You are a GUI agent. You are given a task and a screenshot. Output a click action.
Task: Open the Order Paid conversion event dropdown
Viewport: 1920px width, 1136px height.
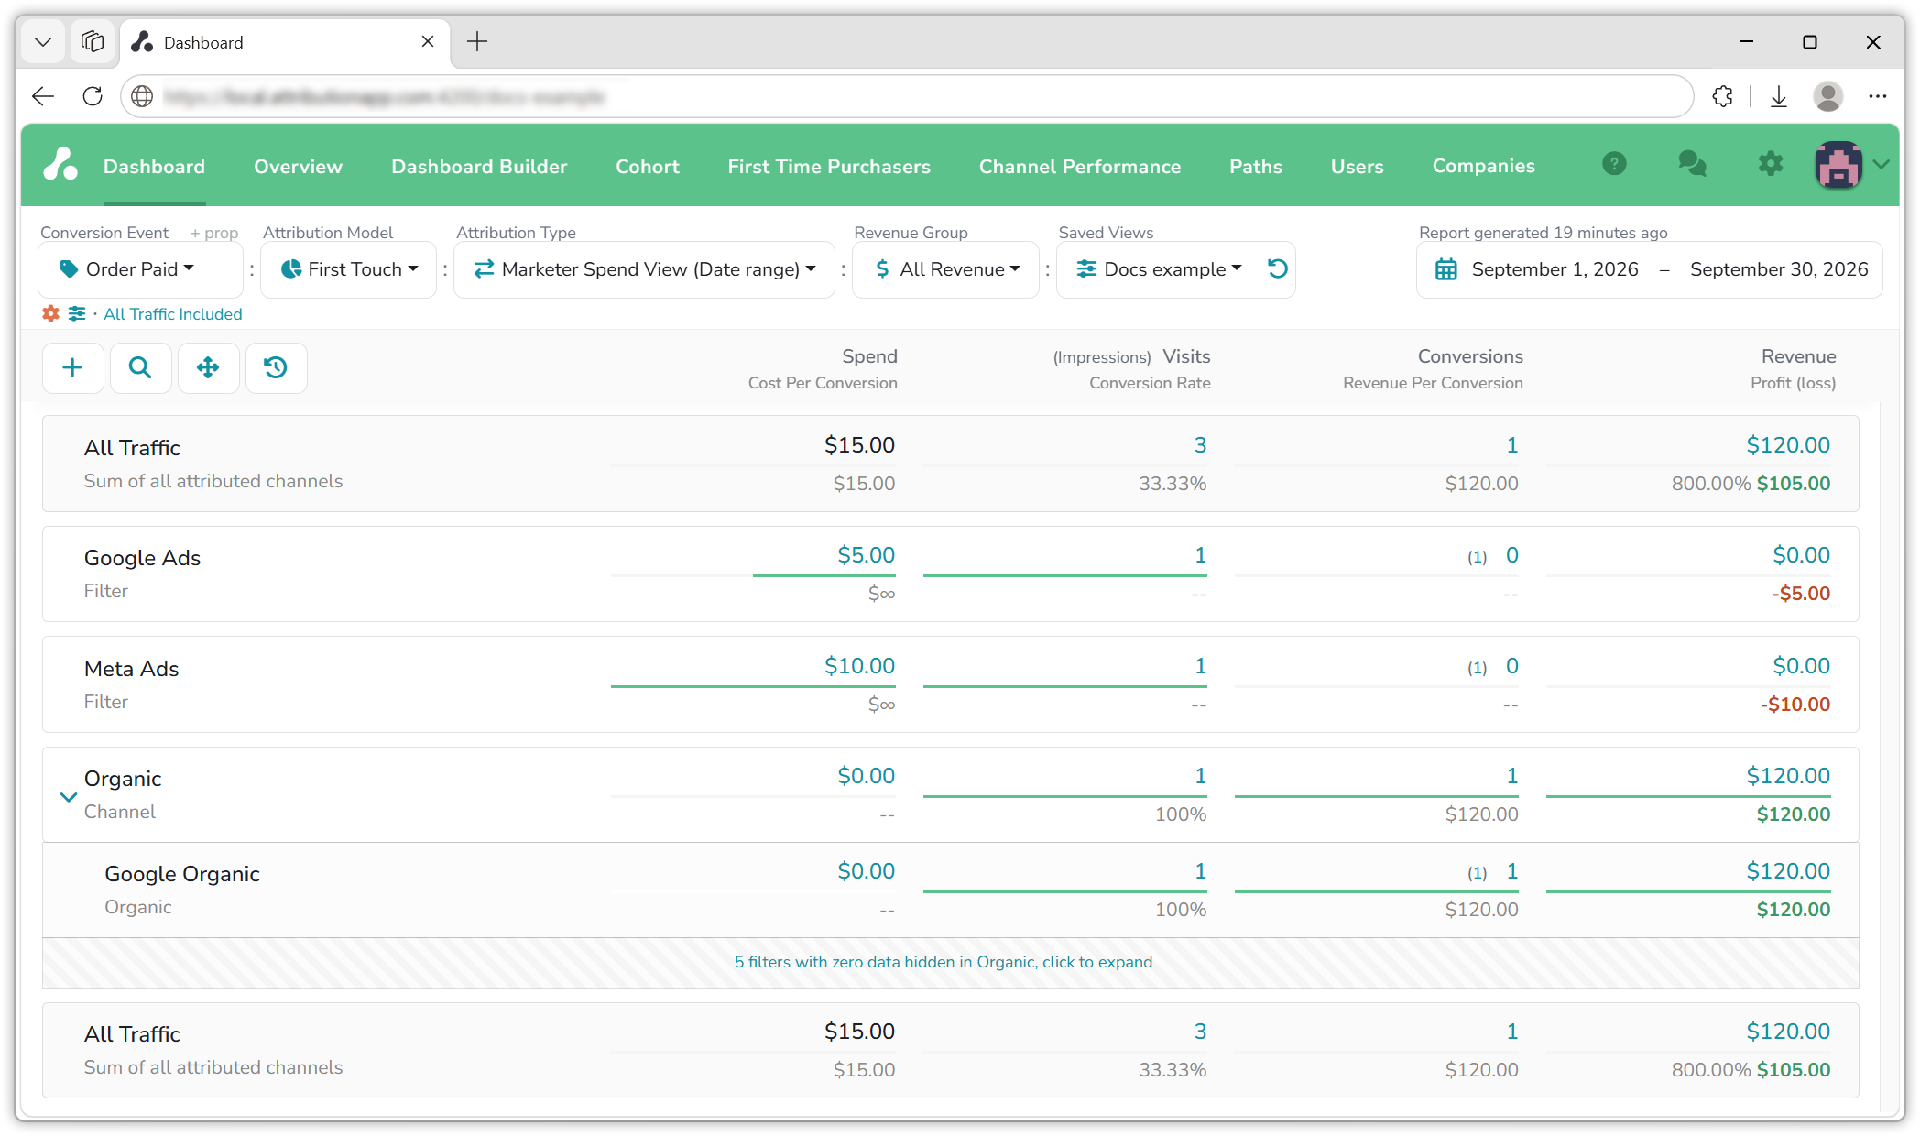coord(141,269)
